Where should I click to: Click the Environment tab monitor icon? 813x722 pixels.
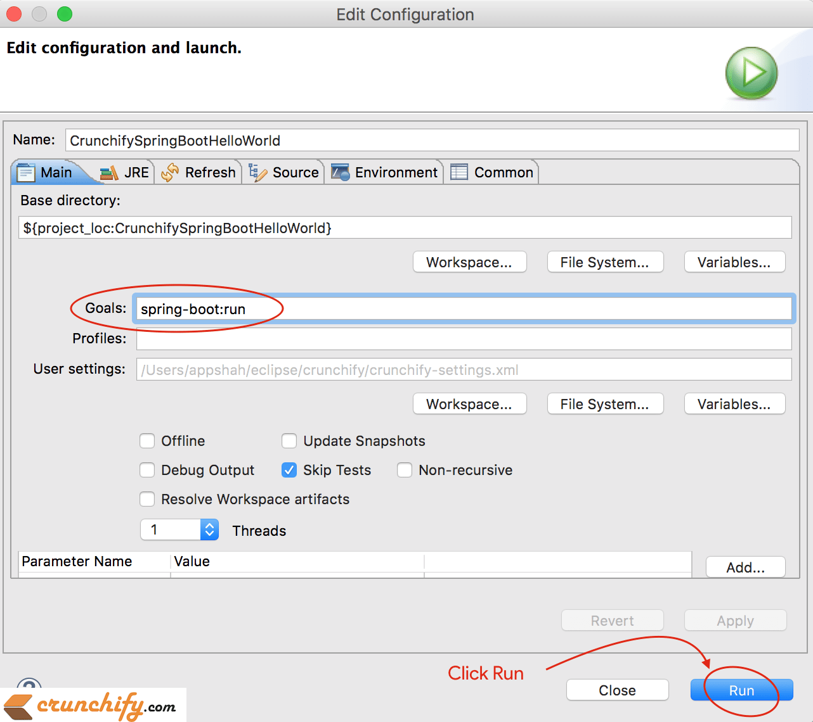341,172
